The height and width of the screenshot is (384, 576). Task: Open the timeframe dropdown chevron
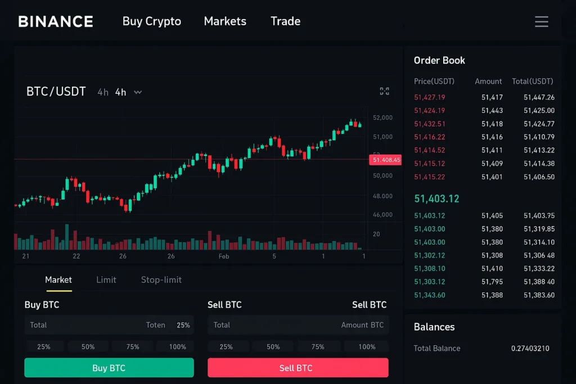coord(138,92)
